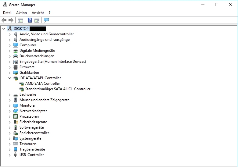The image size is (238, 167).
Task: Select the Eingabegeräte (Human Interface Devices) label
Action: [53, 62]
